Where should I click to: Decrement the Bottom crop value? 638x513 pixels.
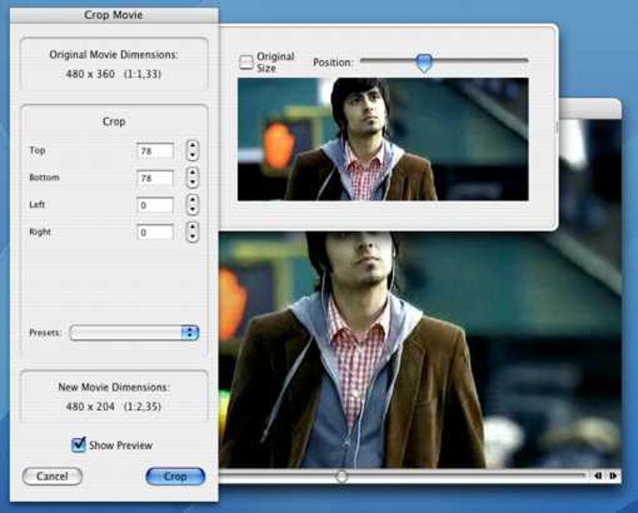(x=192, y=183)
